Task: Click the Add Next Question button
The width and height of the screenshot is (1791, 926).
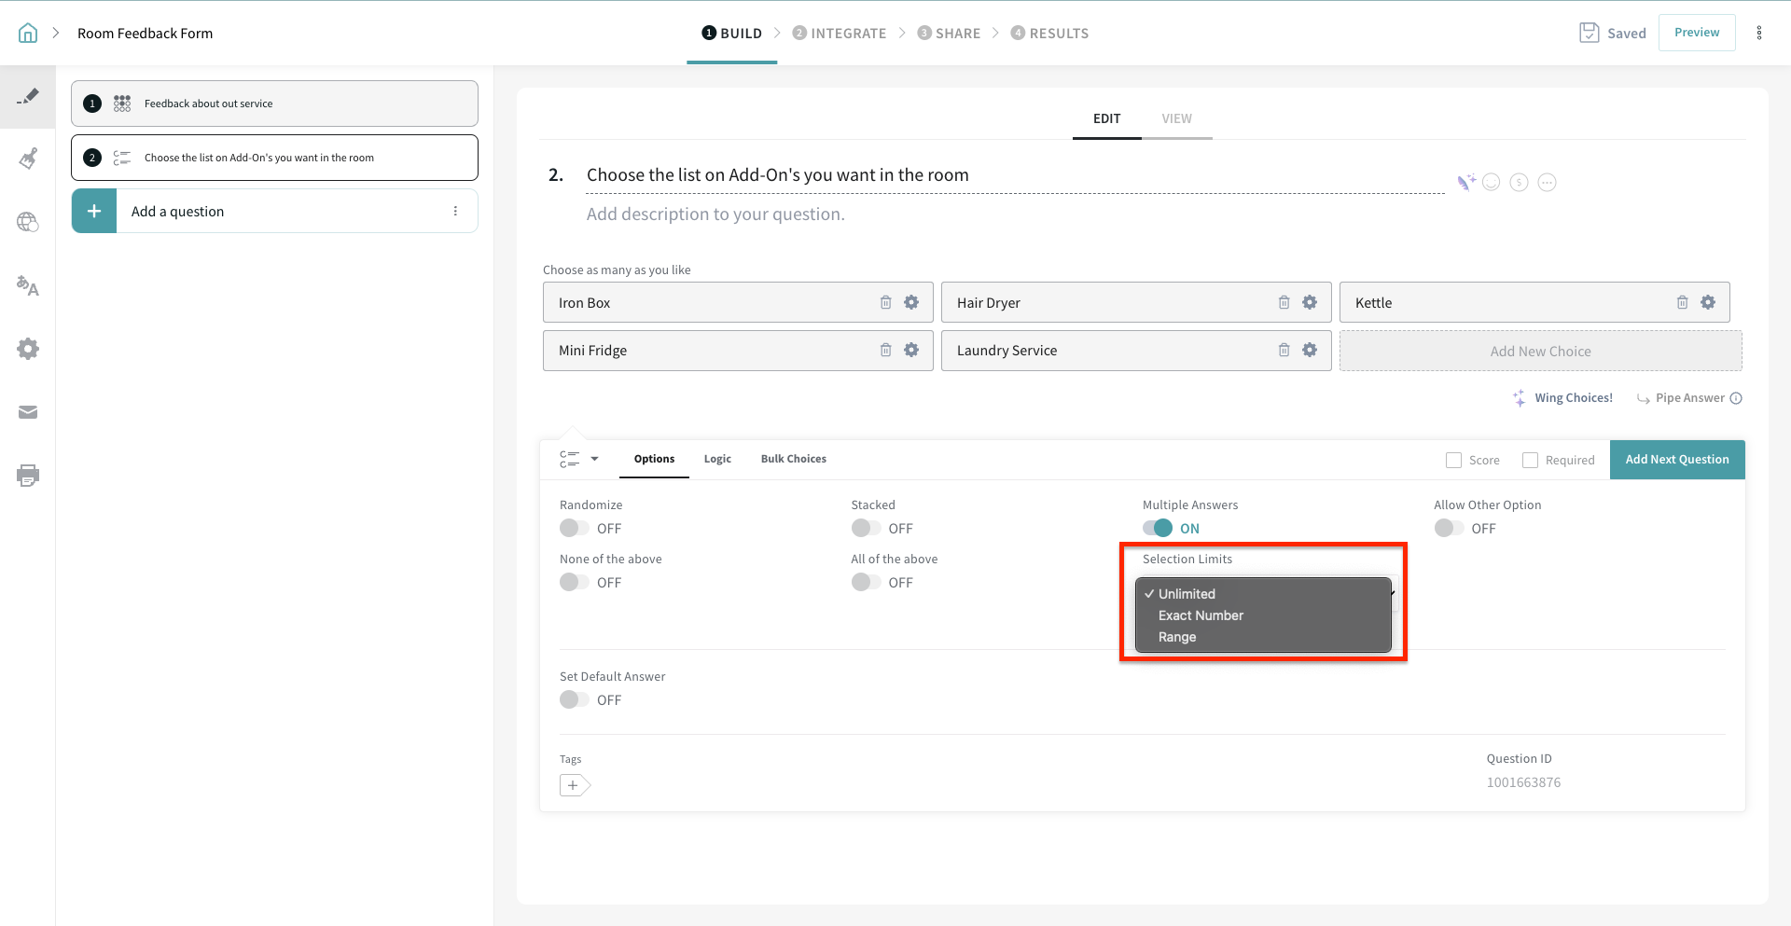Action: pos(1676,460)
